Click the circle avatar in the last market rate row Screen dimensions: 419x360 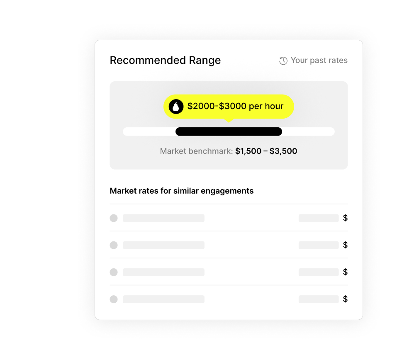coord(114,299)
